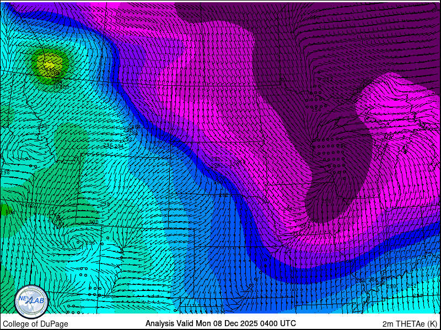441x330 pixels.
Task: Click the 302 contour label
Action: coord(30,206)
